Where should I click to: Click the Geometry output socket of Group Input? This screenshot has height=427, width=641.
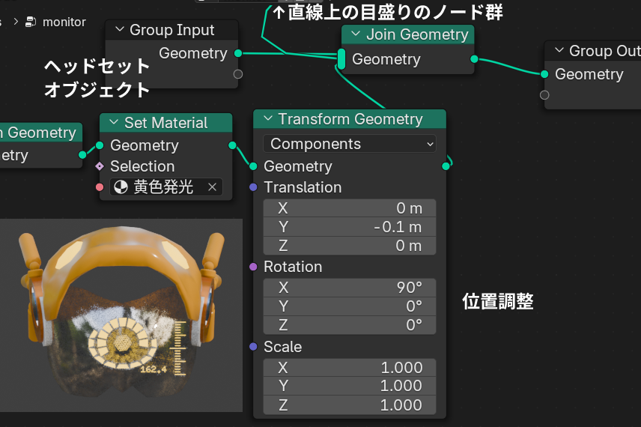(x=238, y=53)
